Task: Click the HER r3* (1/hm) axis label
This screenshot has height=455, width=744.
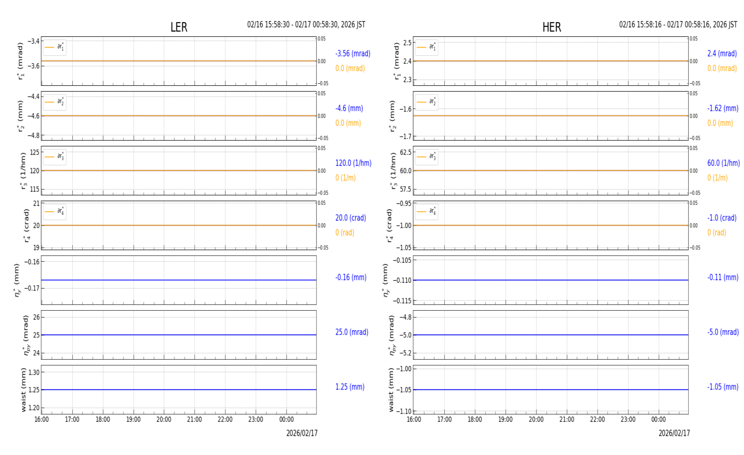Action: 393,171
